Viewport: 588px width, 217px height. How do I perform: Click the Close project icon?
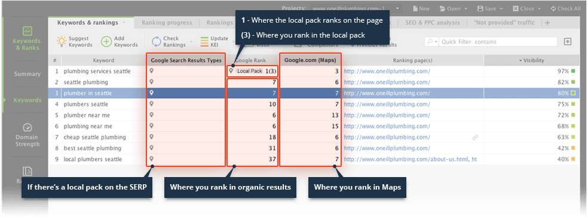coord(516,8)
